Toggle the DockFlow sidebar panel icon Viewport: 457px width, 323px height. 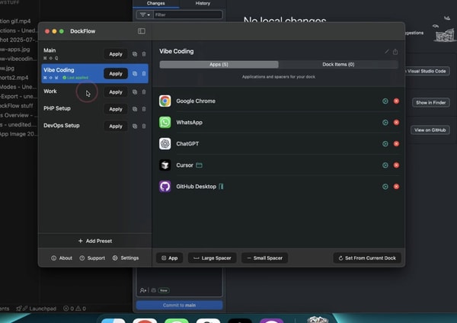point(142,31)
